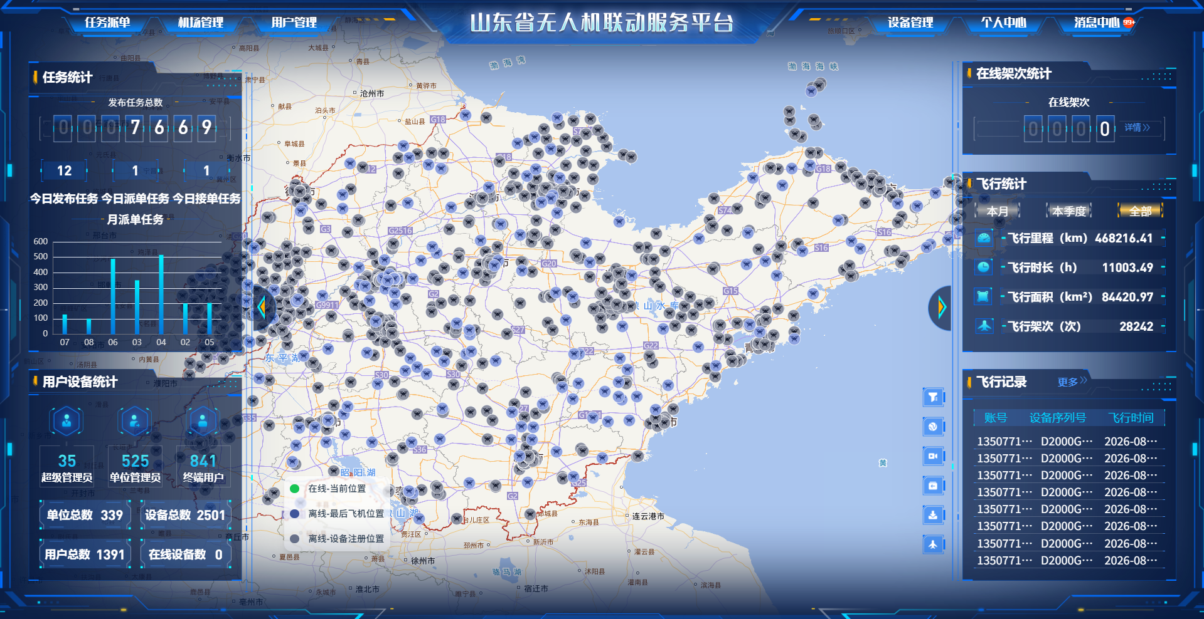This screenshot has height=619, width=1204.
Task: Click the 单位总数 339 box
Action: (85, 515)
